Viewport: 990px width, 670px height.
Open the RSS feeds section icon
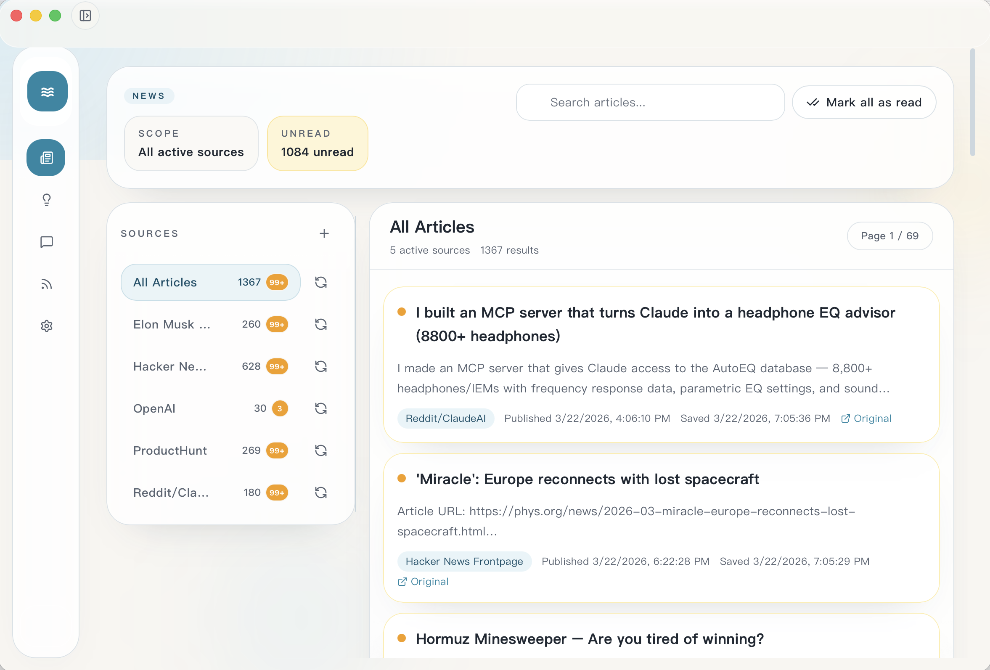point(46,284)
